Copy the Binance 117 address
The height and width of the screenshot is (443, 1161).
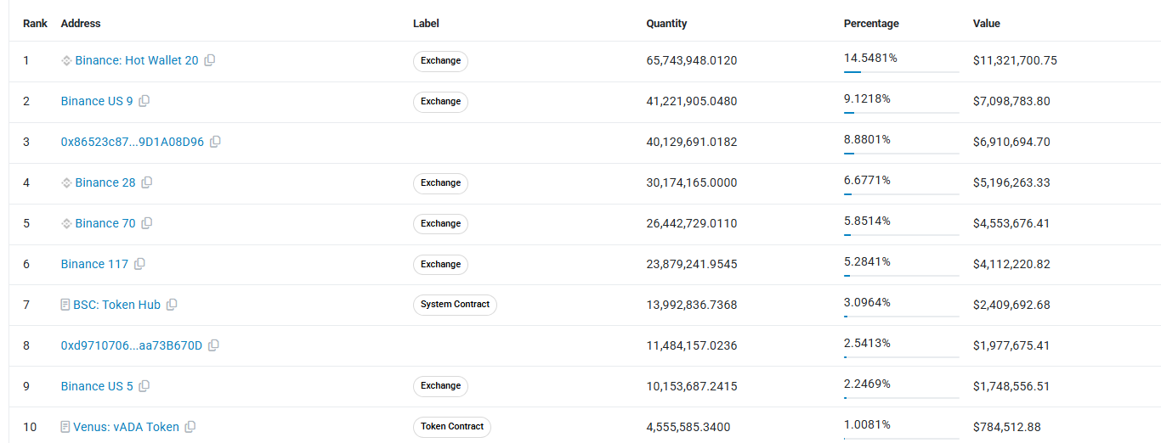point(140,264)
